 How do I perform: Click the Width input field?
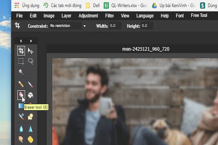coord(115,26)
